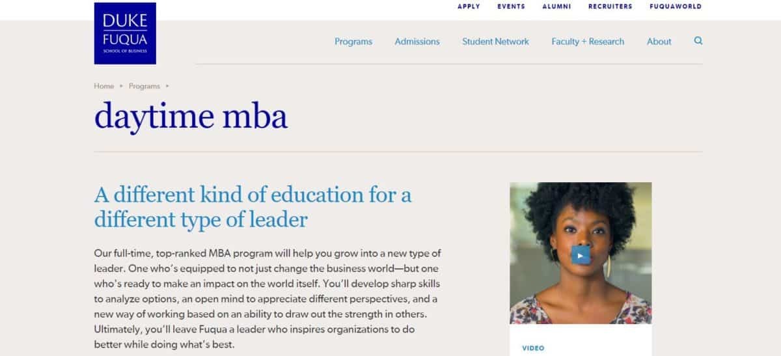This screenshot has height=356, width=781.
Task: Open the Faculty + Research menu
Action: click(588, 42)
